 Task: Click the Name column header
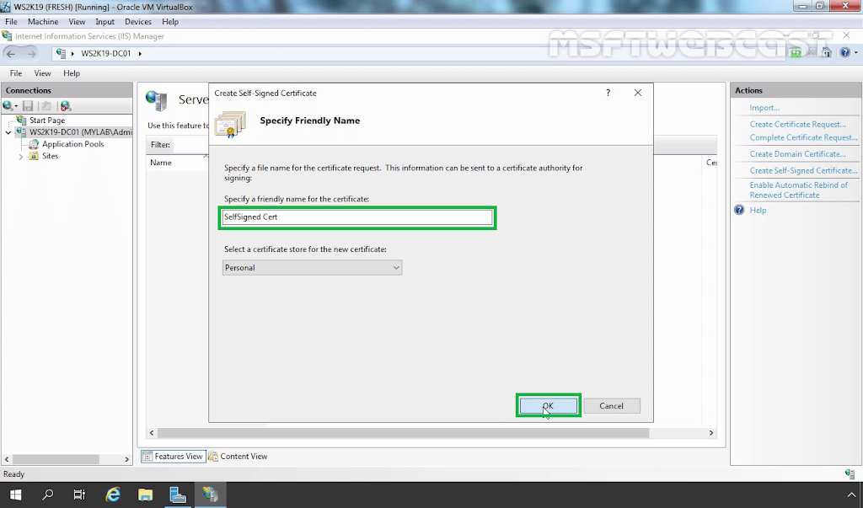tap(161, 163)
